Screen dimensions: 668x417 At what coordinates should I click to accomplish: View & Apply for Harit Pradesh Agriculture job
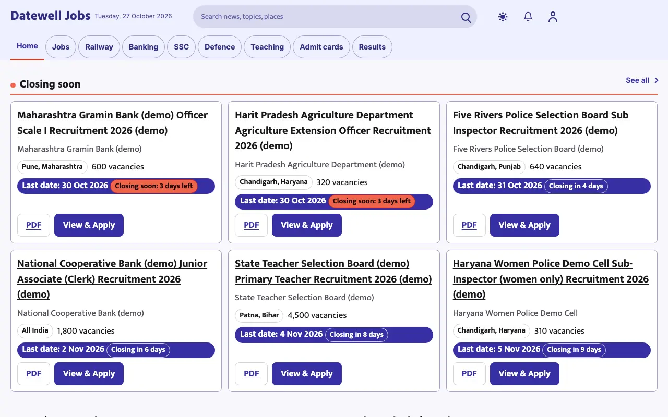click(x=307, y=225)
